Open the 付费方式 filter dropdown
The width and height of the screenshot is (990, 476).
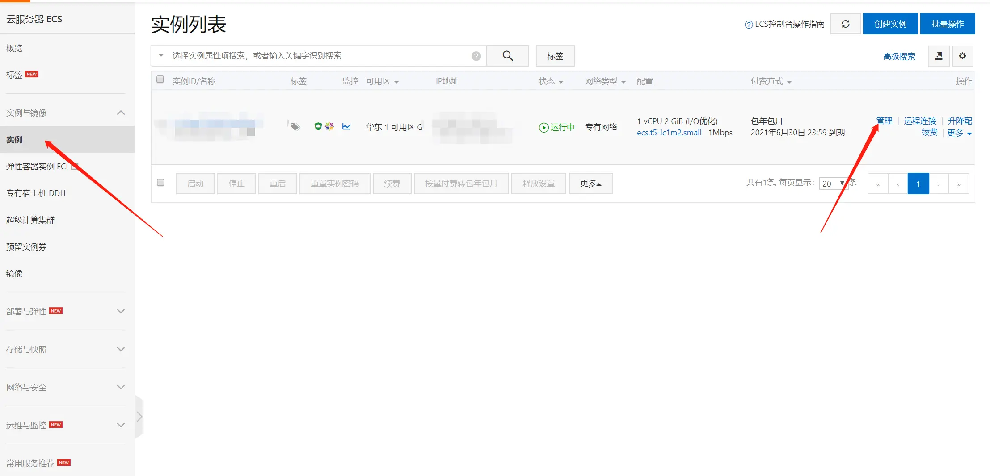click(x=789, y=82)
